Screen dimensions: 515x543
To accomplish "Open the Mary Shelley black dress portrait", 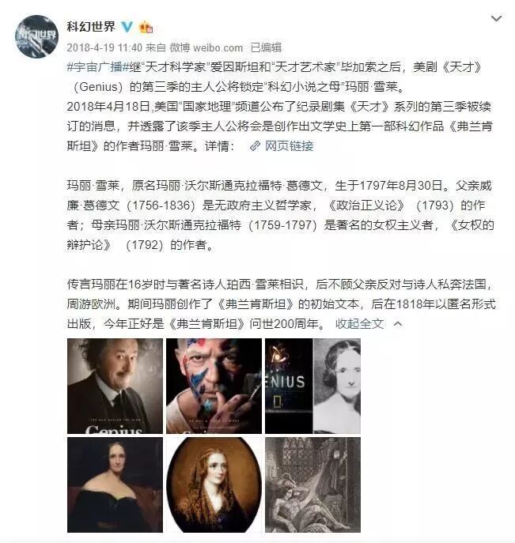I will click(115, 485).
